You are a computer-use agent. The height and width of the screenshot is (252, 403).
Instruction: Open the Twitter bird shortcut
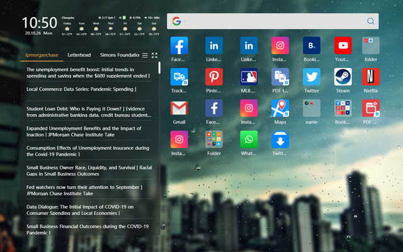tap(312, 77)
